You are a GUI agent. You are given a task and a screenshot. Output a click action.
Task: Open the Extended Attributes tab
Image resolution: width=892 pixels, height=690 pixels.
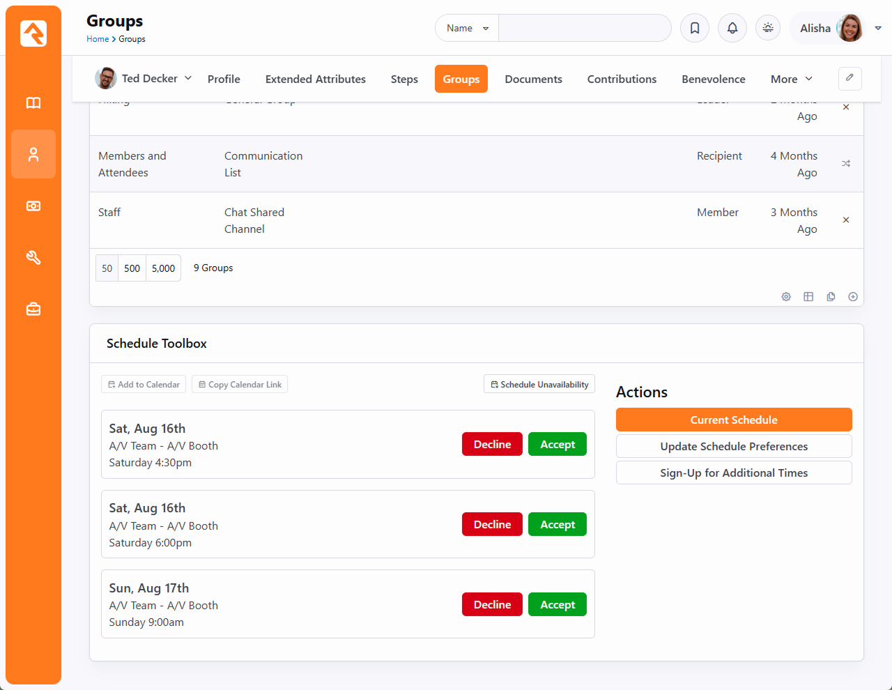coord(315,79)
